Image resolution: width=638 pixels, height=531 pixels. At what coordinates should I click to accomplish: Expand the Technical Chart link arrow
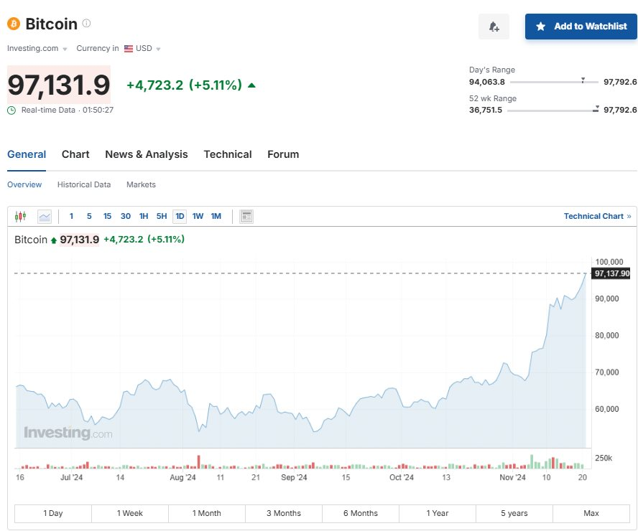pyautogui.click(x=629, y=216)
